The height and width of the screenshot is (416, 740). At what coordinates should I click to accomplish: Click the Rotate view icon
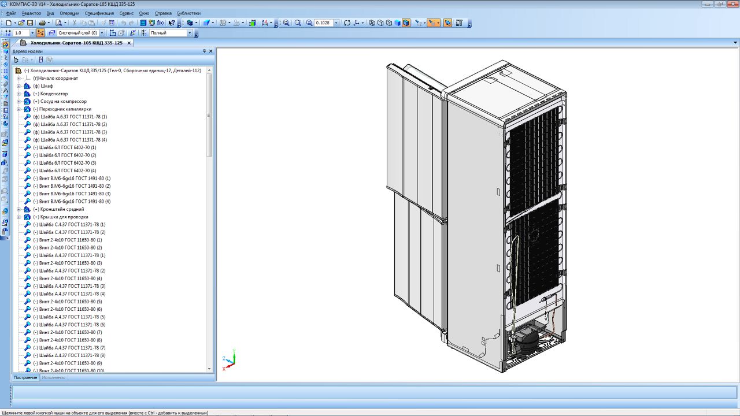tap(347, 23)
